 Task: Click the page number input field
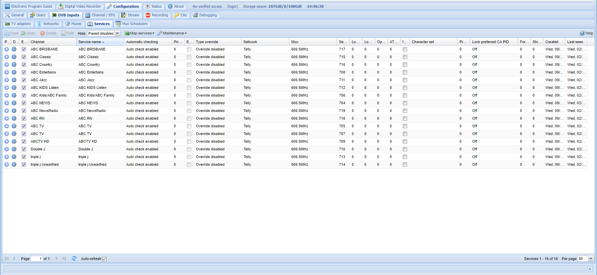[x=36, y=258]
